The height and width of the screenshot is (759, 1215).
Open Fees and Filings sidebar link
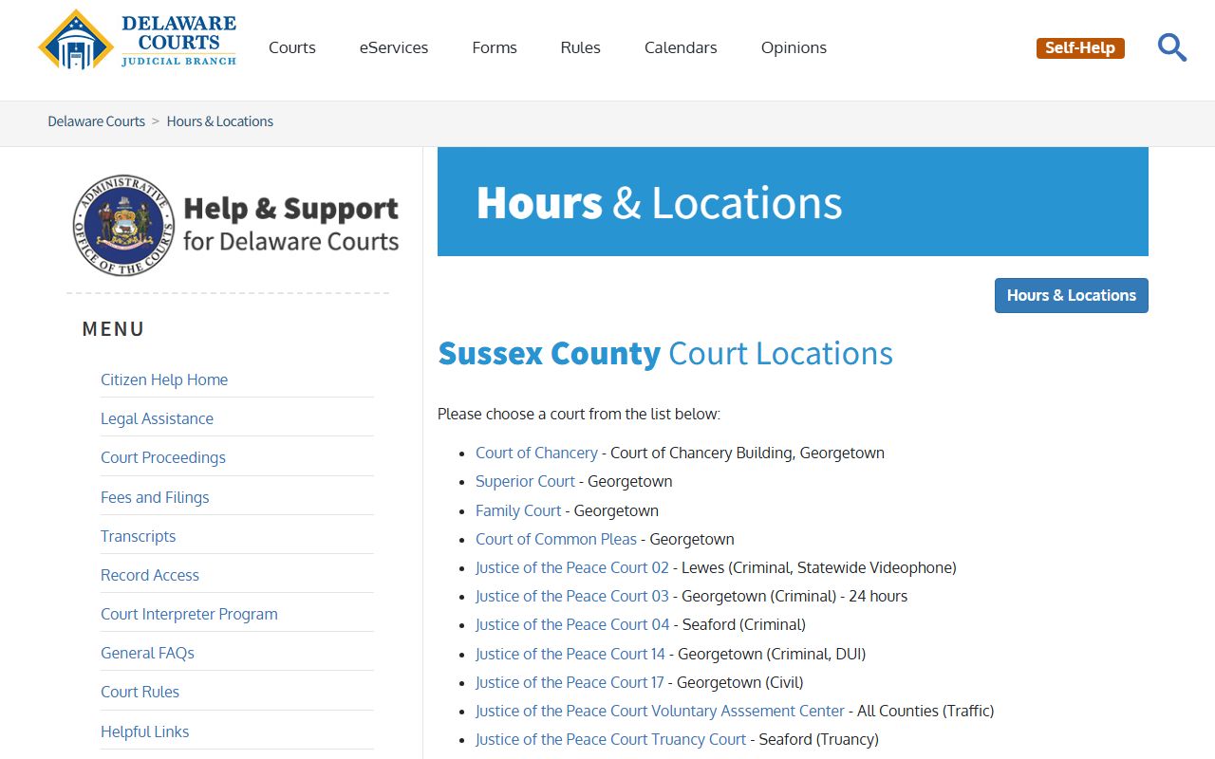155,497
